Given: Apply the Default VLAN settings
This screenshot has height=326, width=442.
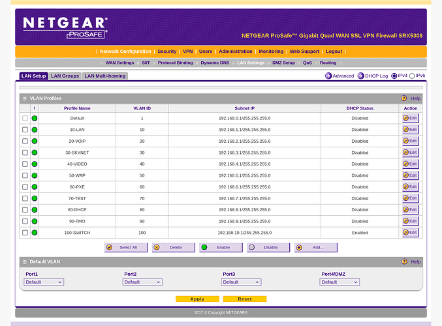Looking at the screenshot, I should [197, 299].
